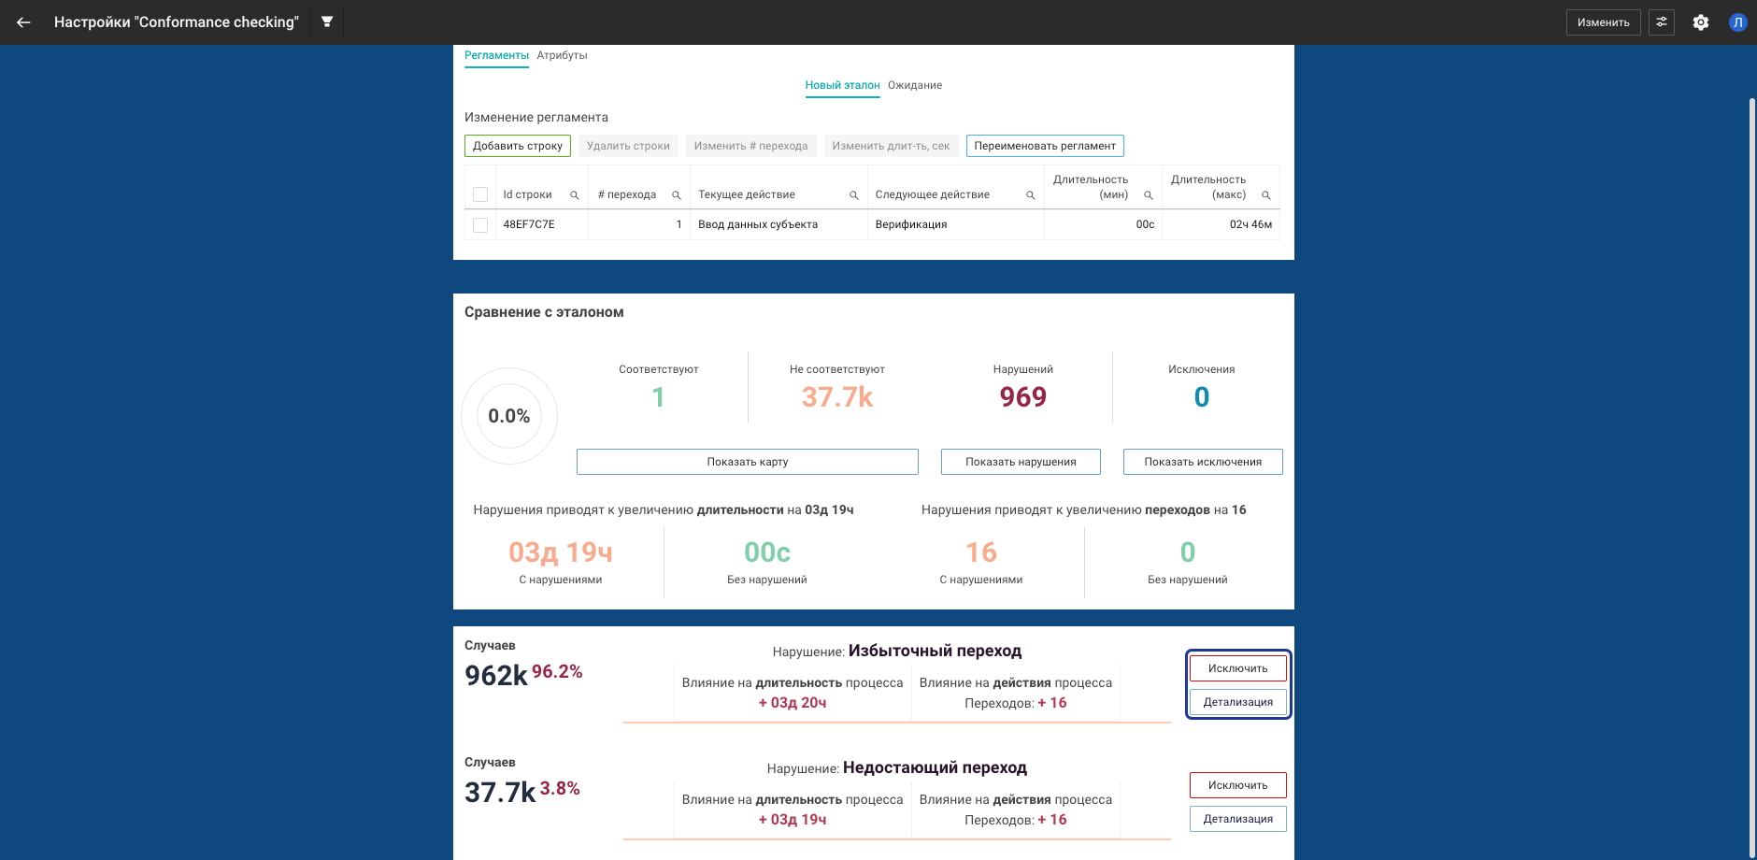Open the sliders settings icon
The height and width of the screenshot is (860, 1757).
[1662, 22]
